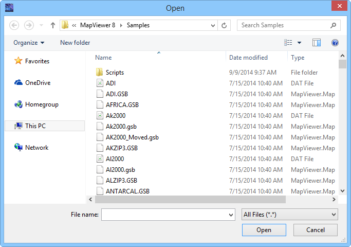Viewport: 351px width, 247px height.
Task: Go forward using the forward arrow
Action: click(29, 25)
